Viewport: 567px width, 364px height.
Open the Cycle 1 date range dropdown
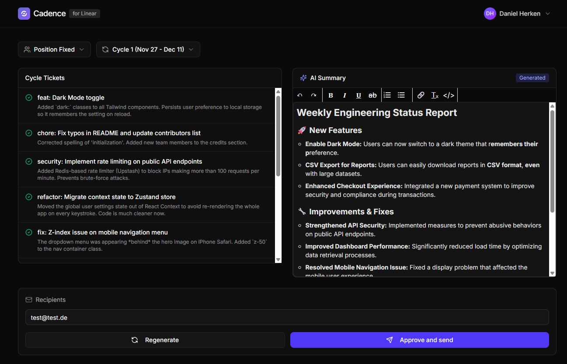click(148, 49)
